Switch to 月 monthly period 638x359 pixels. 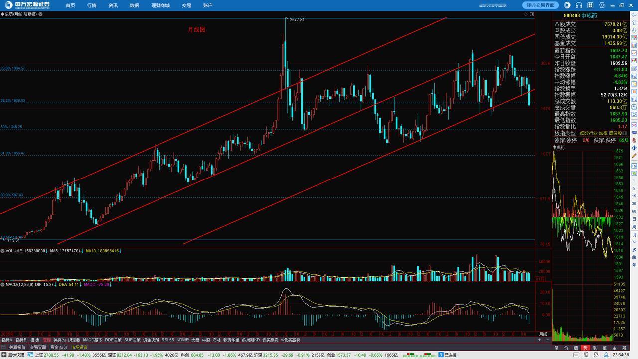tap(634, 234)
